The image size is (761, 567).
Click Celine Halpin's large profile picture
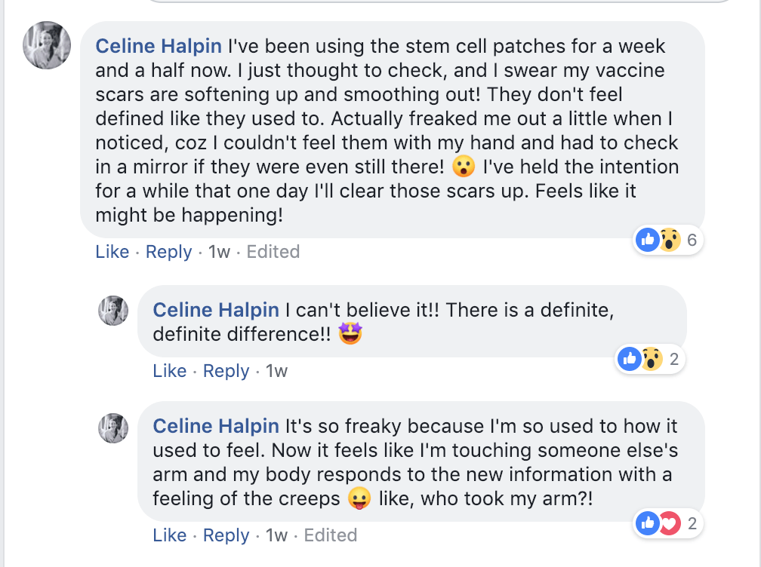point(48,45)
